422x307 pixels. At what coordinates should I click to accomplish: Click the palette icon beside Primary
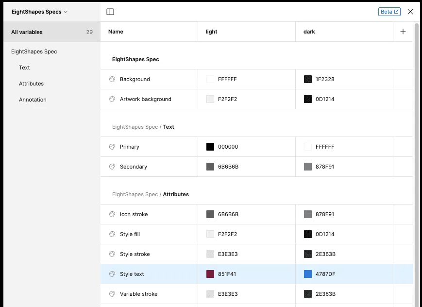tap(112, 147)
